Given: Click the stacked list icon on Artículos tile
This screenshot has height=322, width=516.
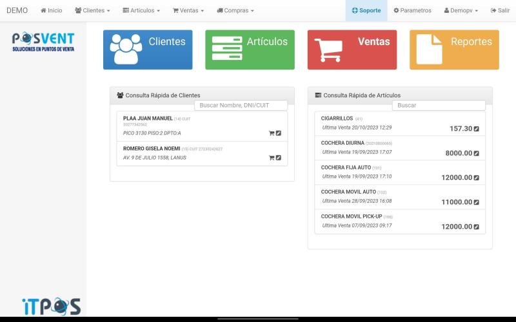Looking at the screenshot, I should point(227,48).
